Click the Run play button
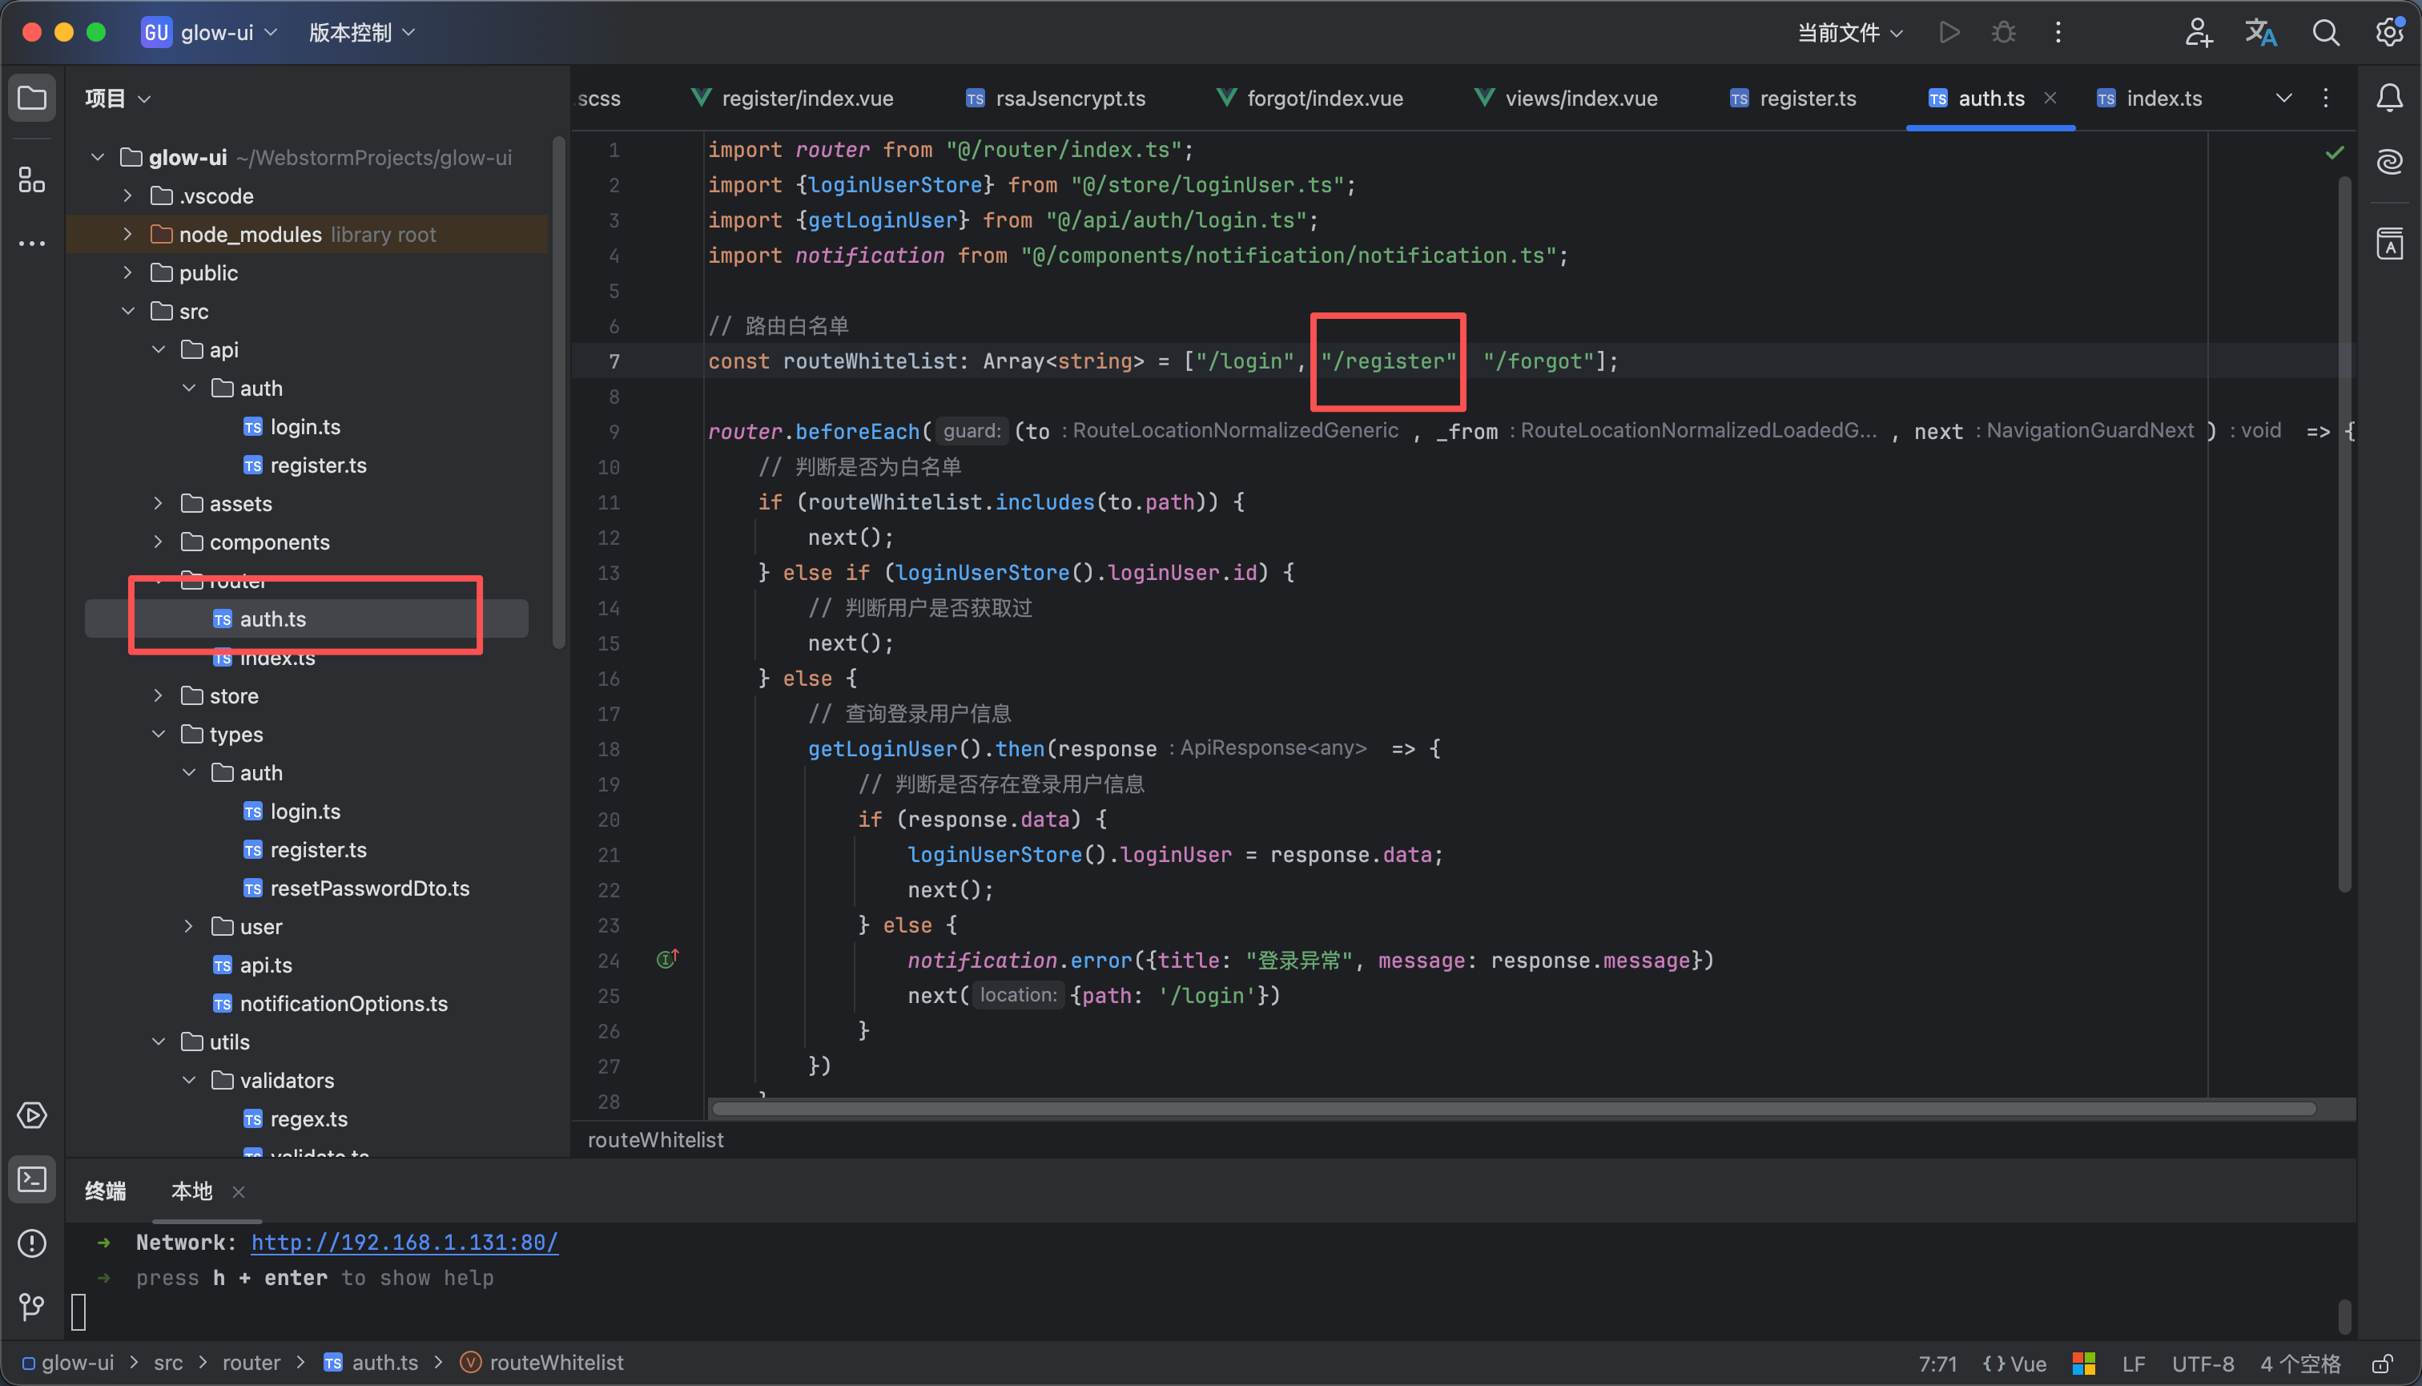 [1949, 32]
